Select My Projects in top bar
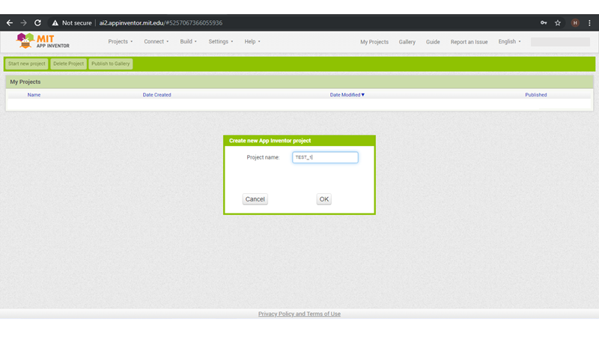599x337 pixels. coord(374,42)
